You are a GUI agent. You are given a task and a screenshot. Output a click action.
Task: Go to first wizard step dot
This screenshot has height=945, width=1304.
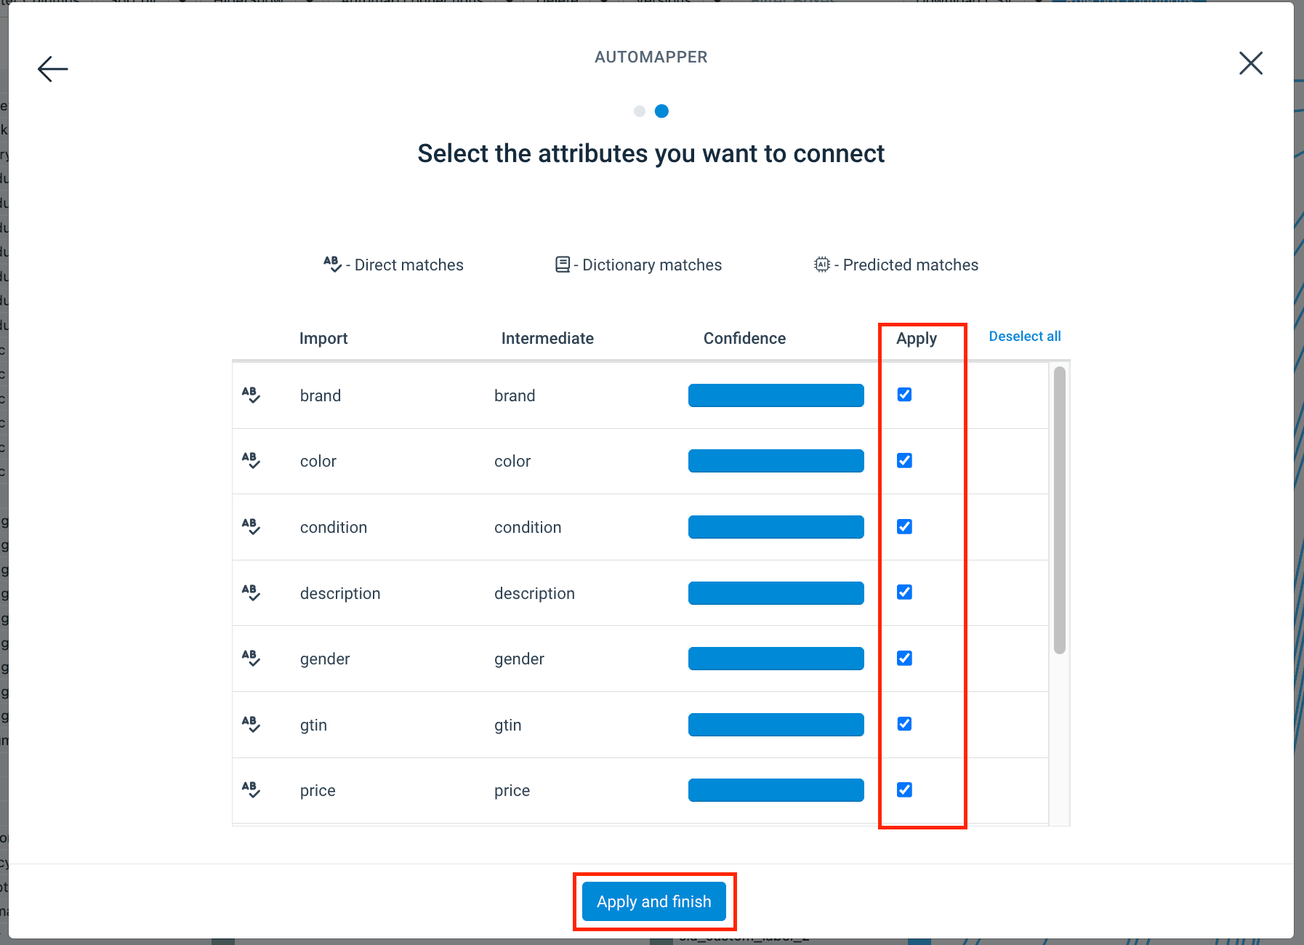pos(640,111)
